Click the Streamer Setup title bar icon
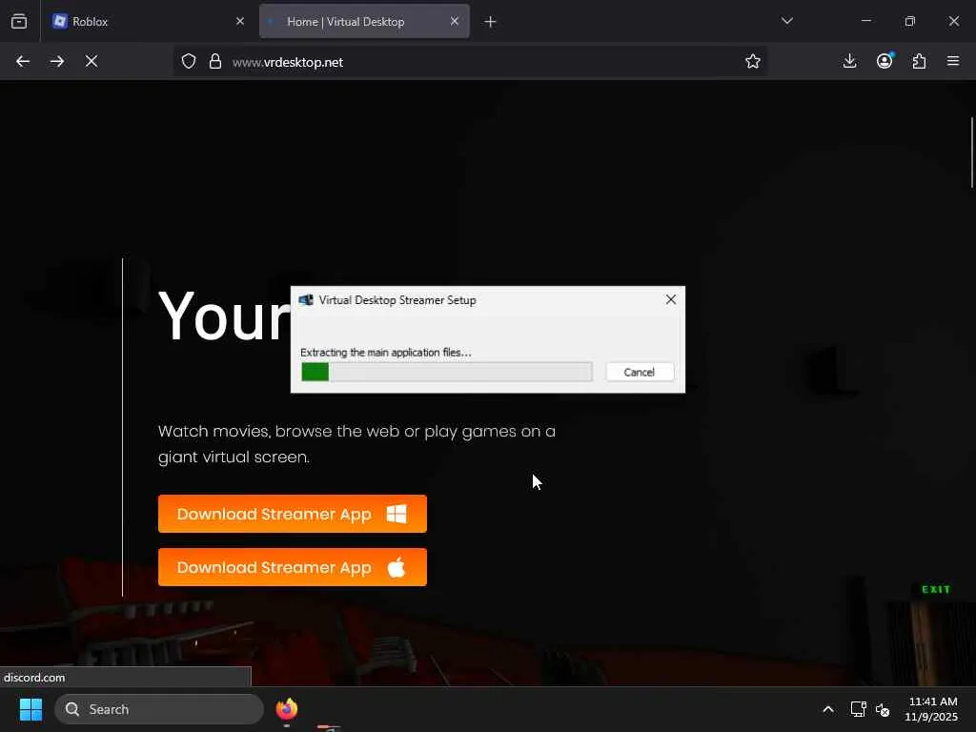 (x=306, y=300)
